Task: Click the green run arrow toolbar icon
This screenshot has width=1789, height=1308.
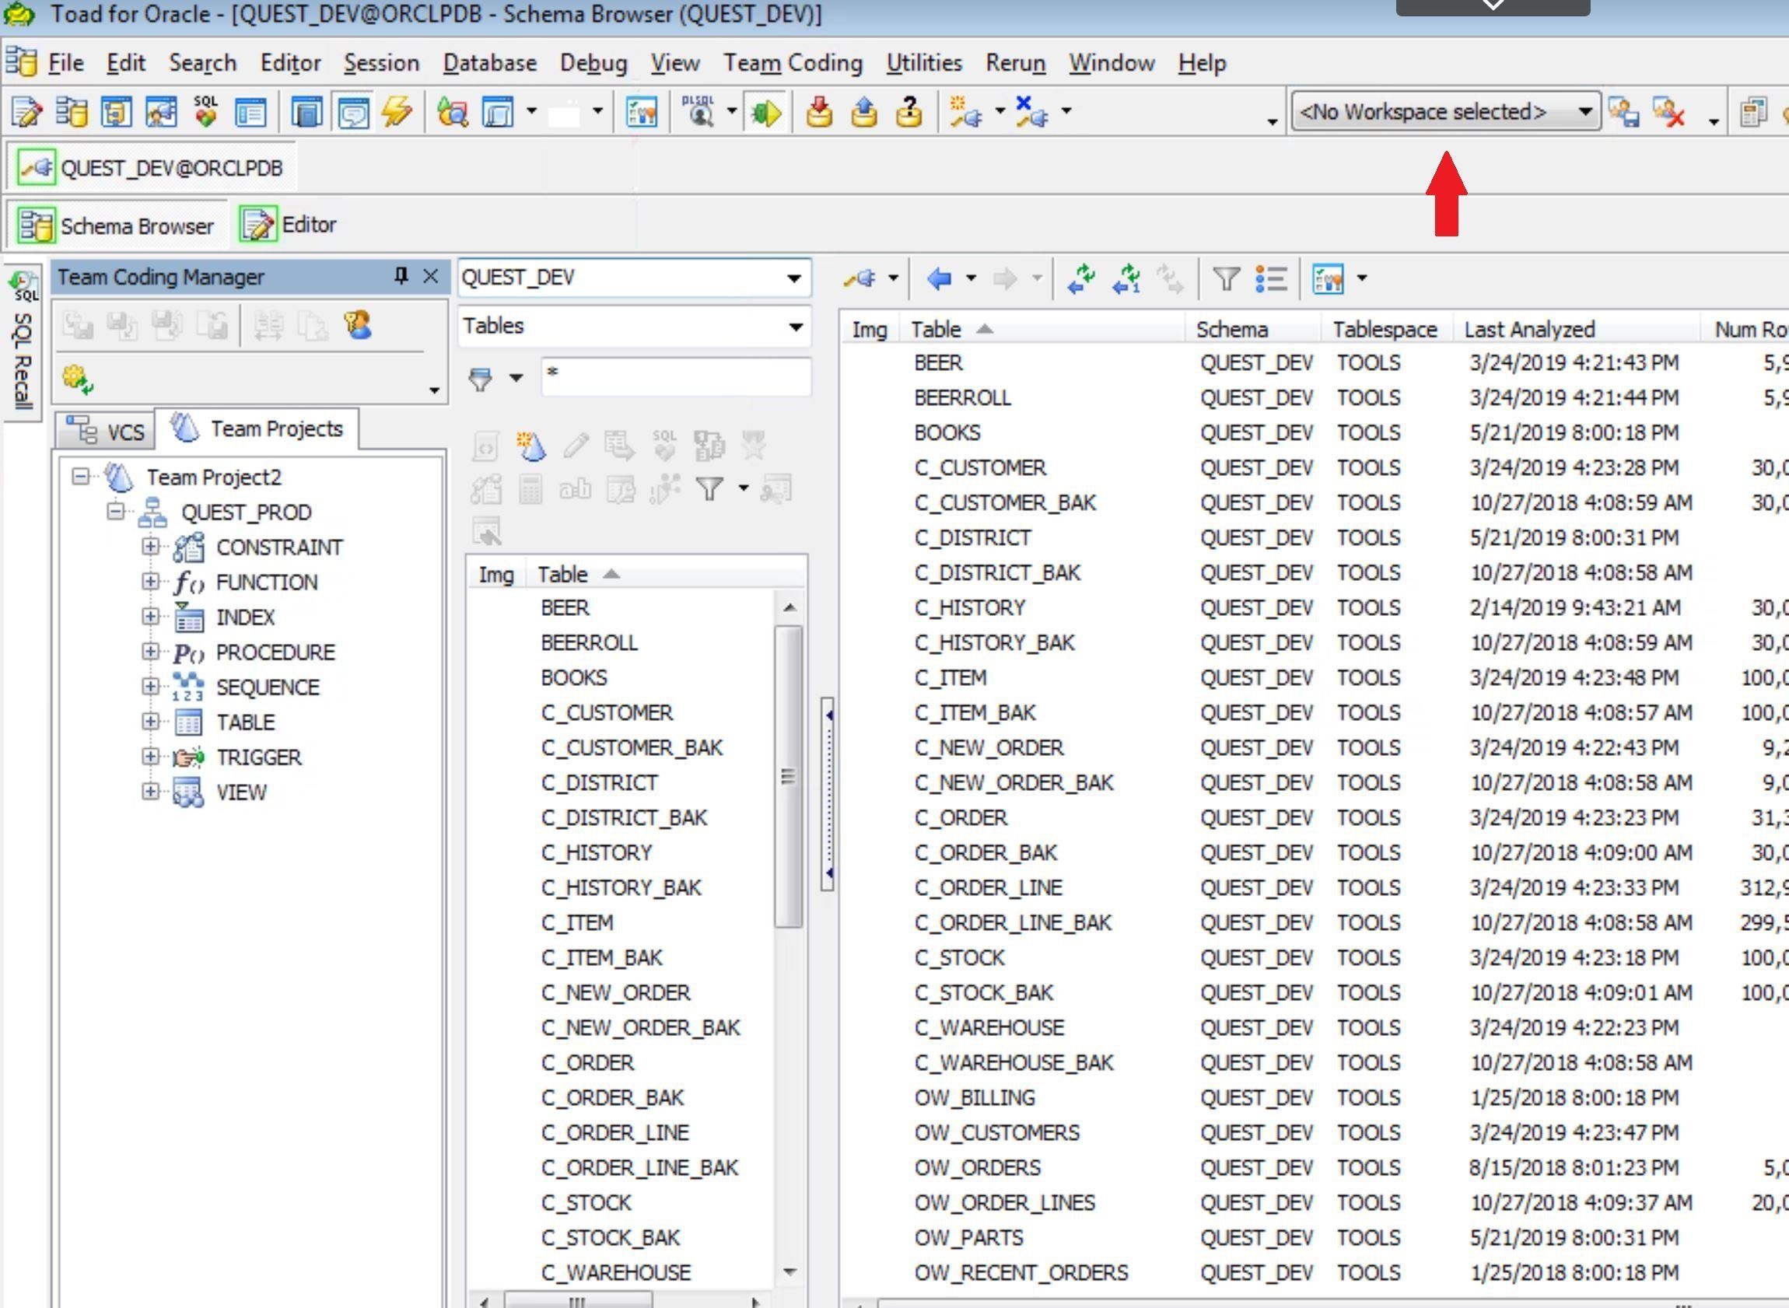Action: pyautogui.click(x=765, y=113)
